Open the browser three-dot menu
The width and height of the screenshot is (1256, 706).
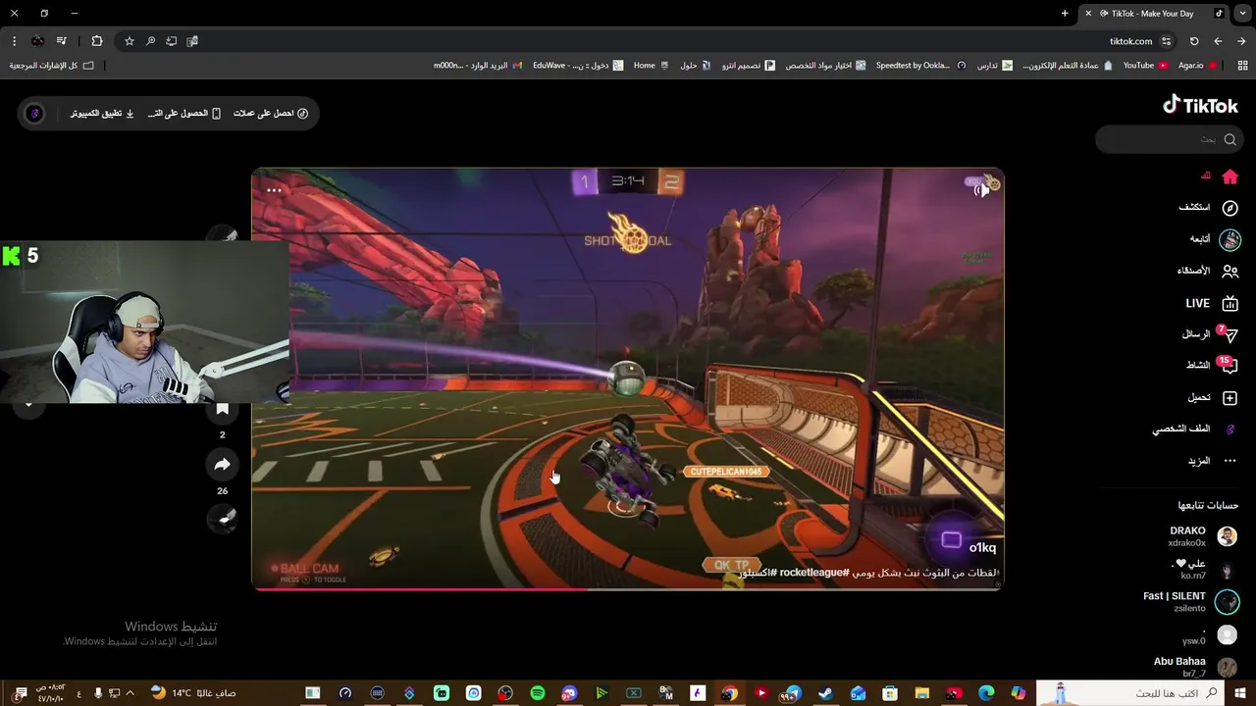14,41
